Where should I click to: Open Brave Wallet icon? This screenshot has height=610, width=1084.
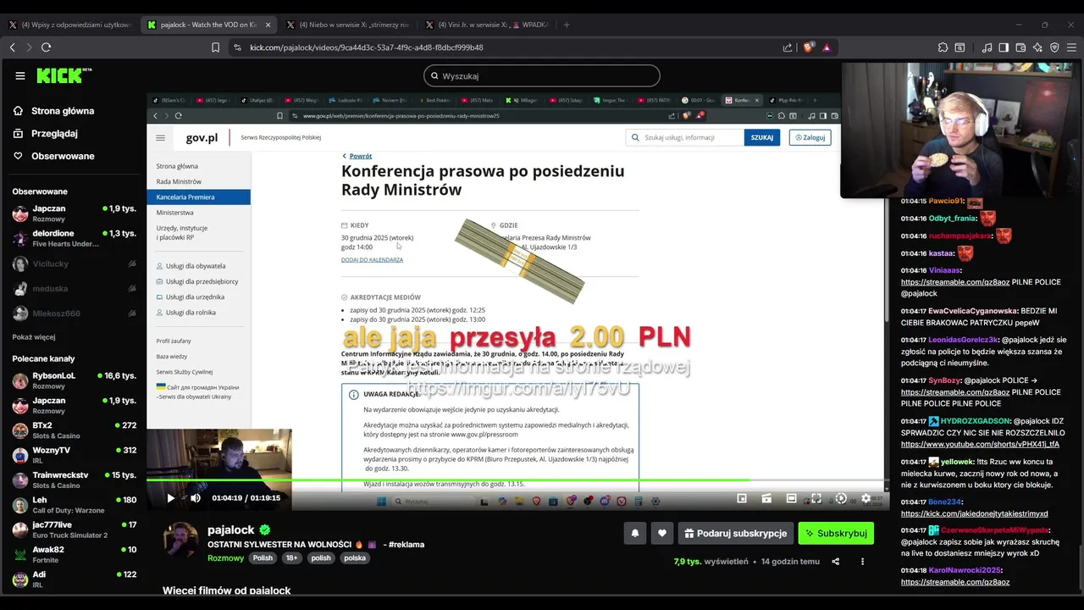click(1020, 47)
